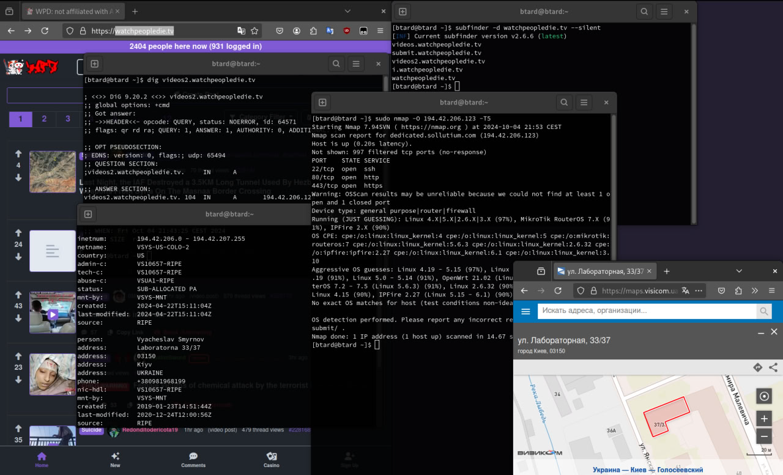Open a new tab in the nmap terminal
This screenshot has height=475, width=783.
(322, 102)
